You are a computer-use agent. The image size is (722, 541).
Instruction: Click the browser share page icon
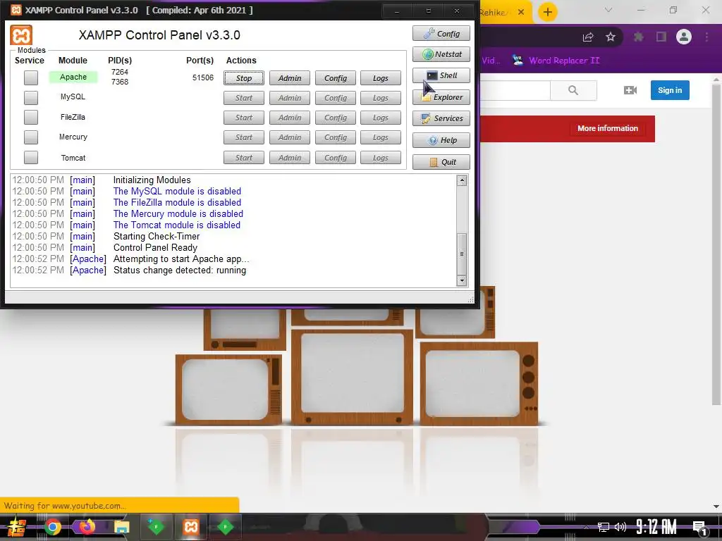[588, 37]
